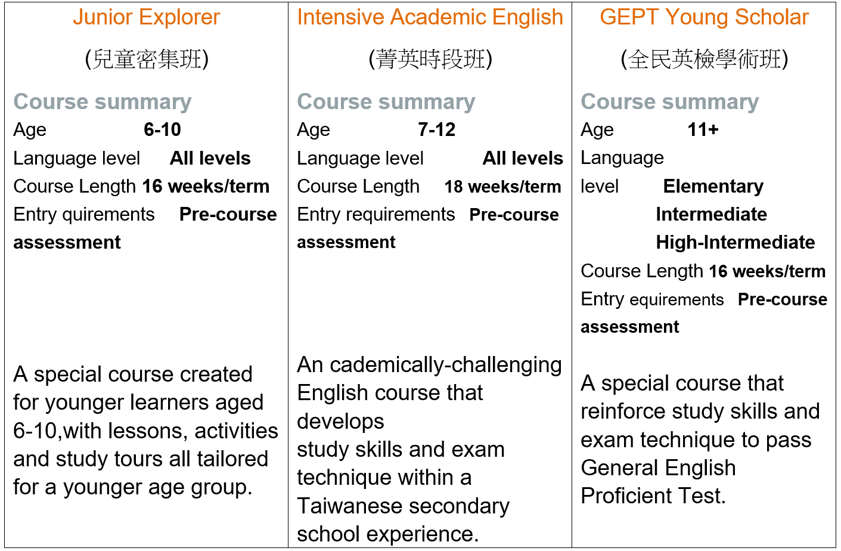Click Course summary under Intensive Academic English
The height and width of the screenshot is (551, 841).
click(386, 102)
